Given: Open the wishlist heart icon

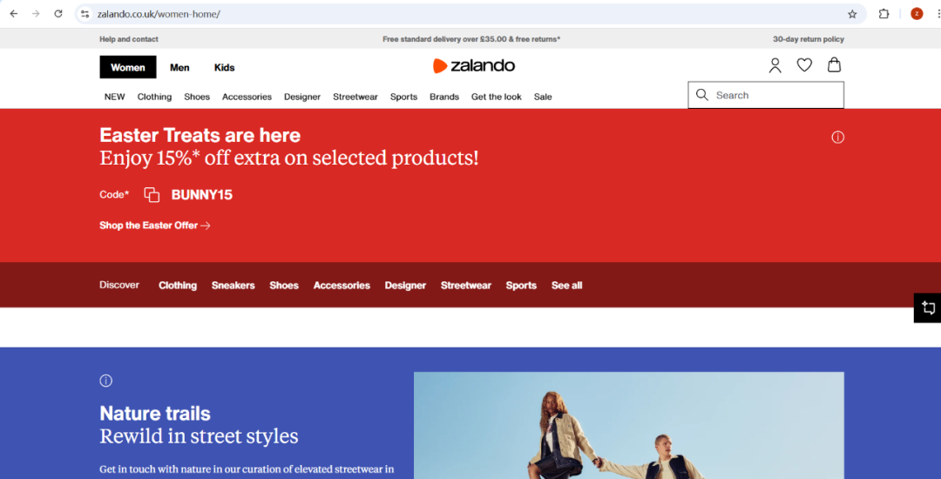Looking at the screenshot, I should coord(804,65).
